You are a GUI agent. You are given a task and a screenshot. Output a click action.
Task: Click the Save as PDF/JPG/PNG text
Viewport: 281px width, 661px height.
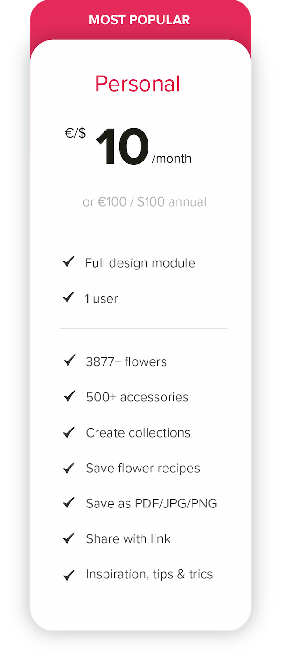pyautogui.click(x=151, y=504)
